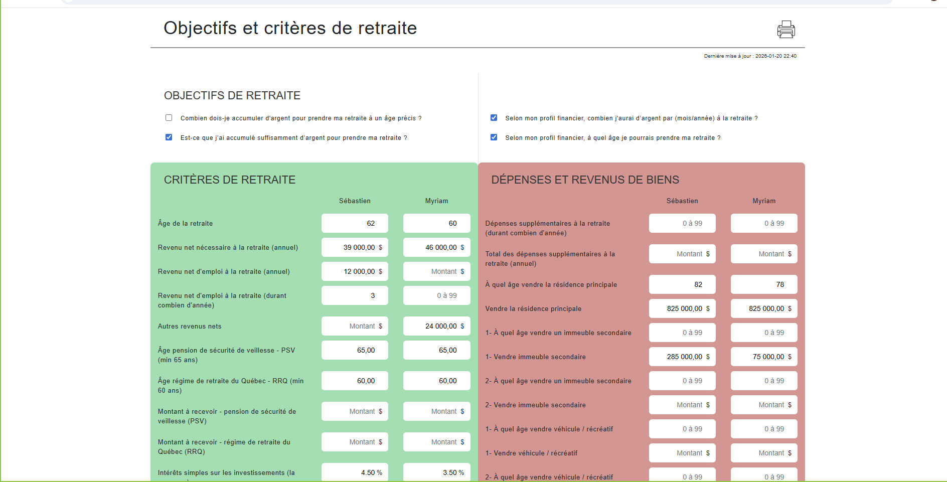Viewport: 947px width, 482px height.
Task: Click Sébastien's retirement age field showing 62
Action: [x=355, y=223]
